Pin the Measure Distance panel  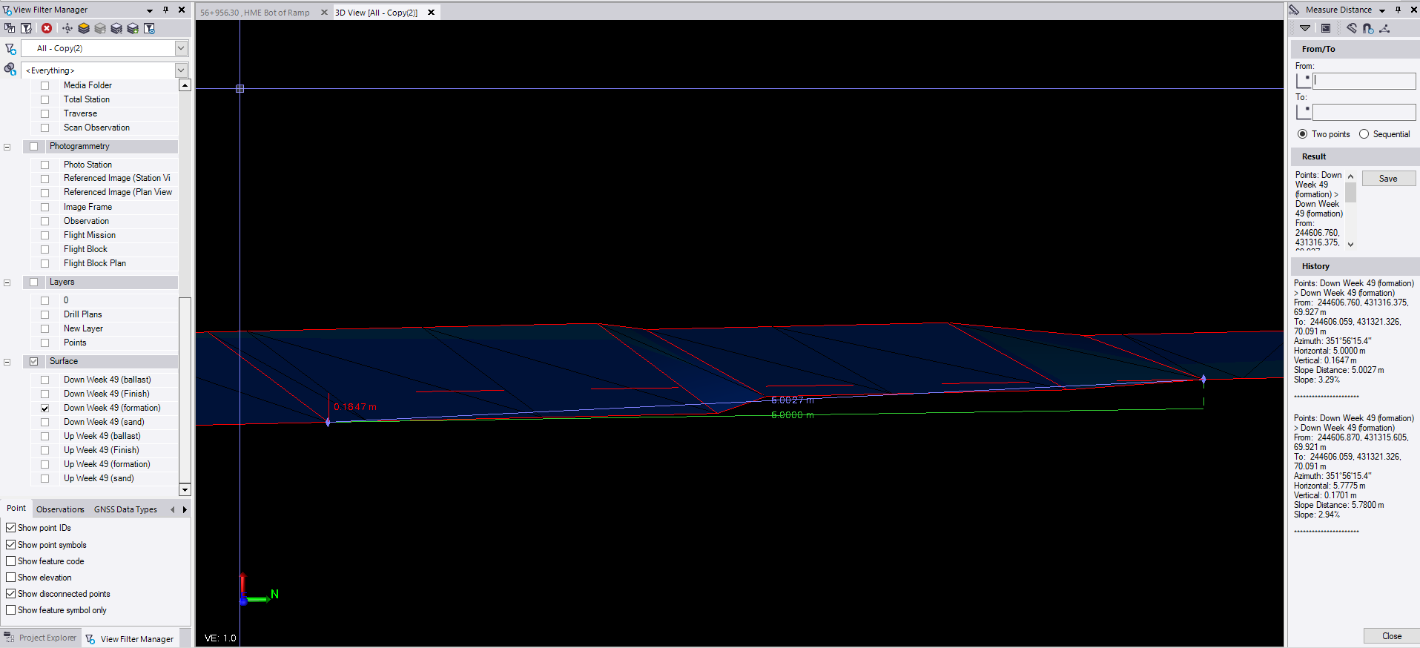[x=1398, y=10]
